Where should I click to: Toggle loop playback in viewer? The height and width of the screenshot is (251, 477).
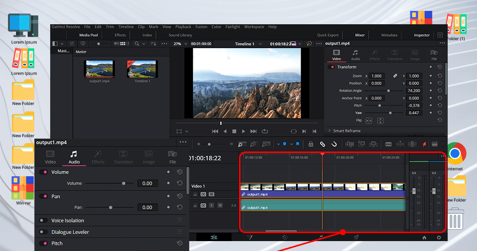tap(265, 131)
